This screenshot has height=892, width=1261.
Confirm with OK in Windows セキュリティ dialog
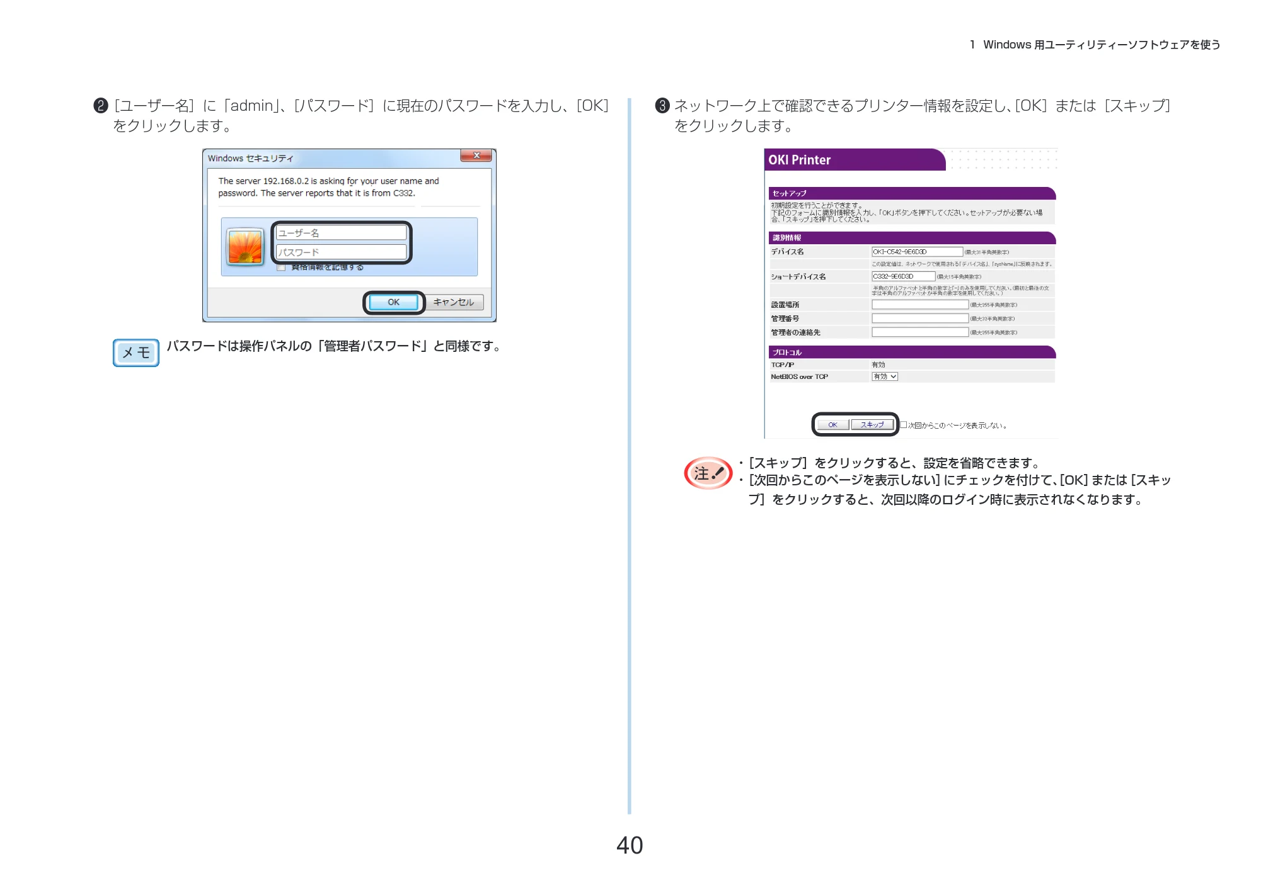tap(393, 302)
